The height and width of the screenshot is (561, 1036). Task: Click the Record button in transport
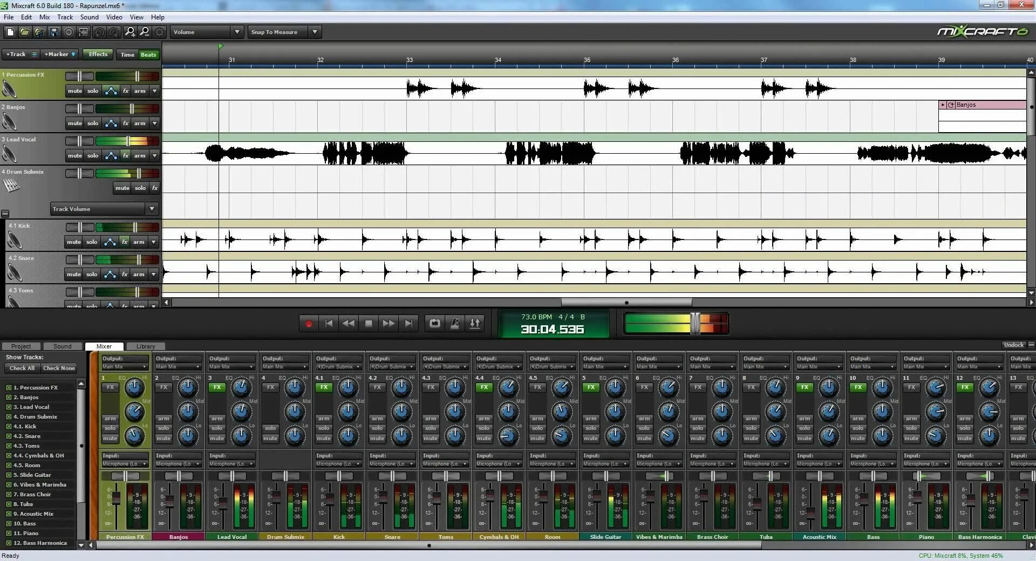pyautogui.click(x=309, y=324)
